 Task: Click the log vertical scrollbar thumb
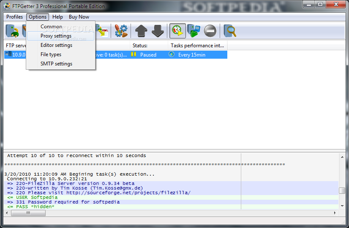tap(342, 190)
